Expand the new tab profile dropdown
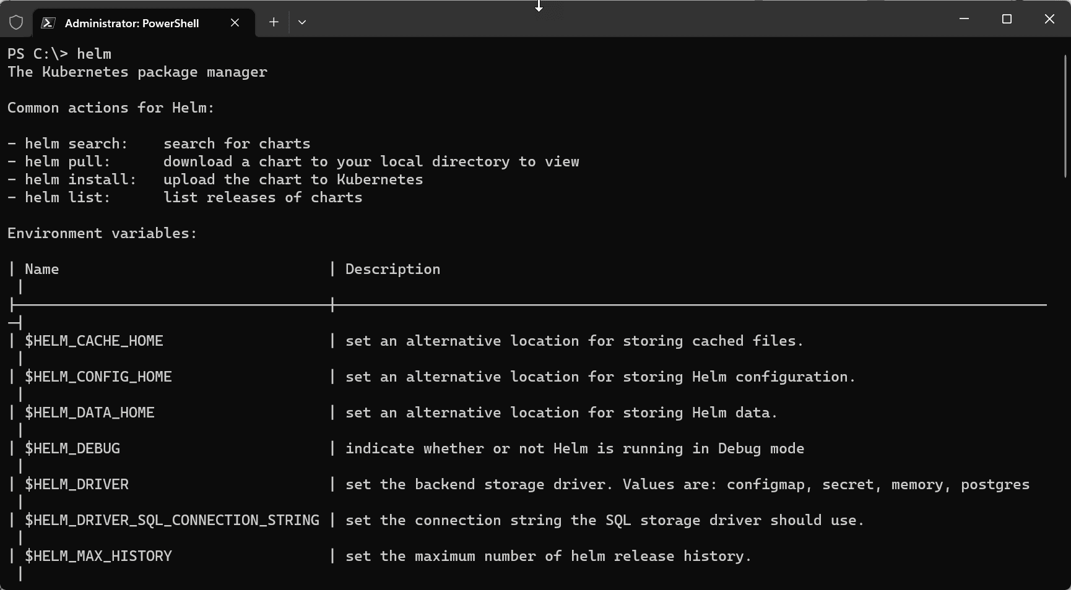 click(x=302, y=22)
